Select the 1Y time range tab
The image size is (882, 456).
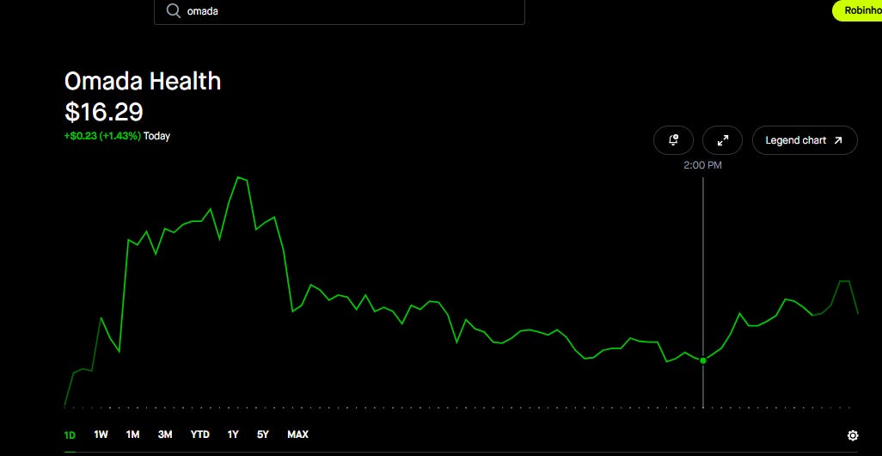pyautogui.click(x=233, y=434)
